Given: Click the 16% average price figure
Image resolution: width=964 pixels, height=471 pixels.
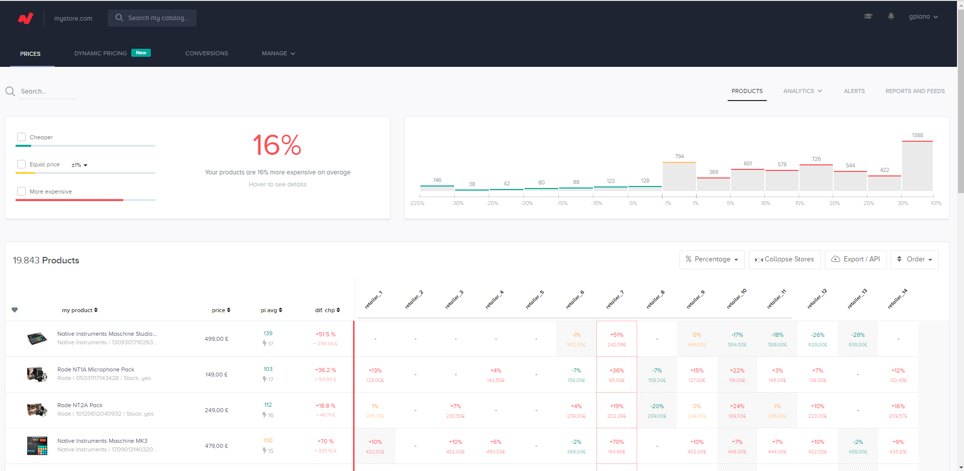Looking at the screenshot, I should pos(277,145).
